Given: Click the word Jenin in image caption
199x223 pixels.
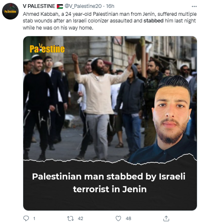Looking at the screenshot, I should pyautogui.click(x=134, y=189).
